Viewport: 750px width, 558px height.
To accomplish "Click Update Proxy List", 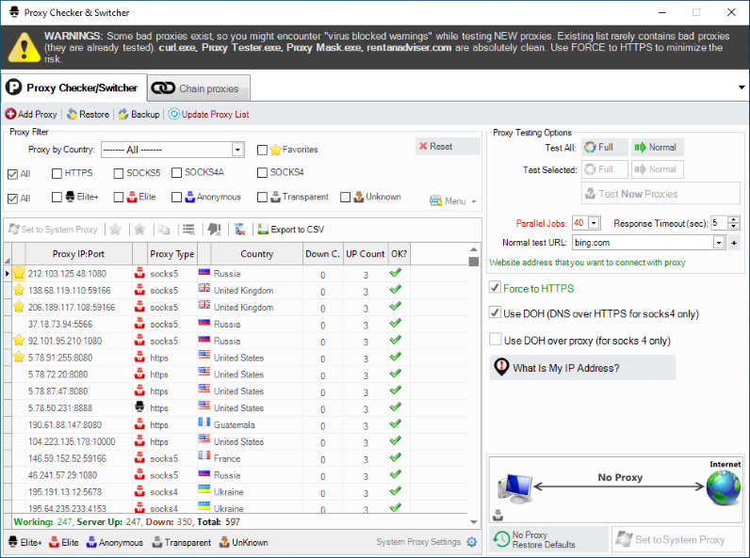I will [x=208, y=114].
